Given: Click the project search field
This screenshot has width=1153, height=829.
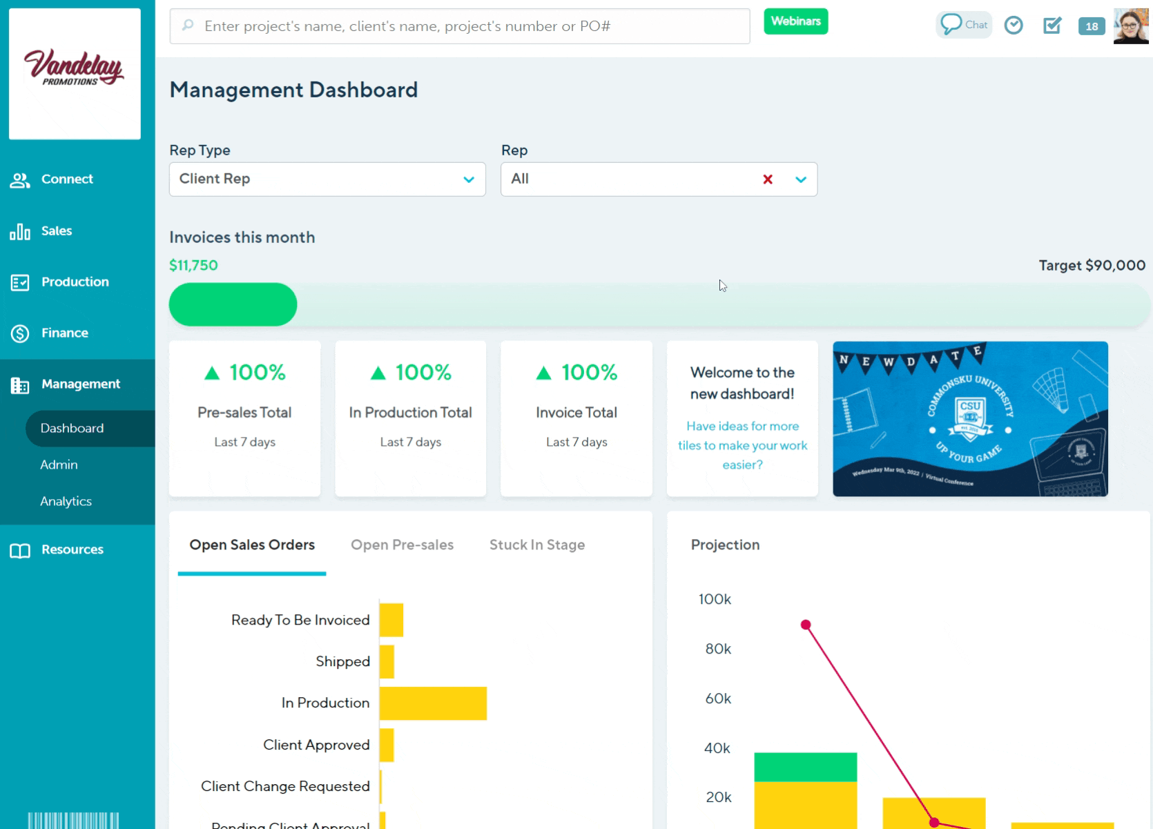Looking at the screenshot, I should point(460,26).
